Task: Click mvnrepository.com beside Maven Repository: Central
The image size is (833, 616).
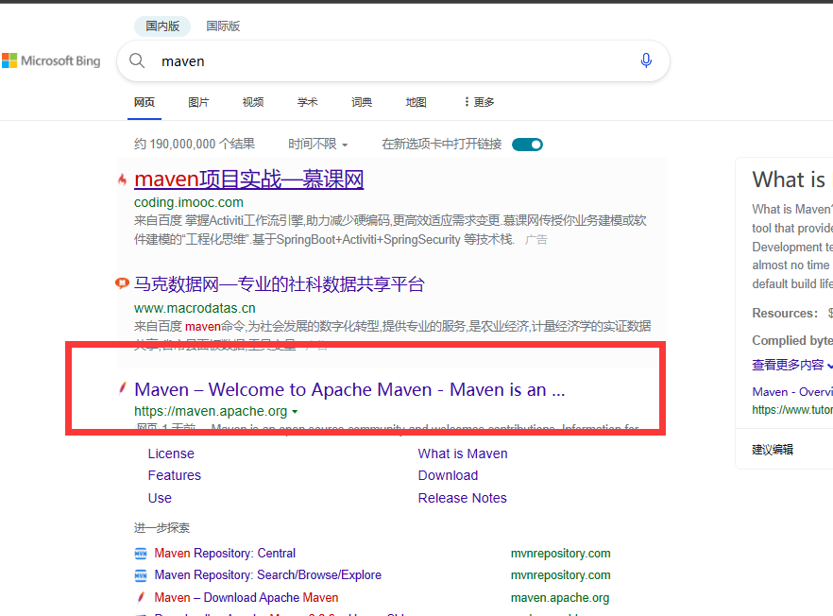Action: (x=560, y=554)
